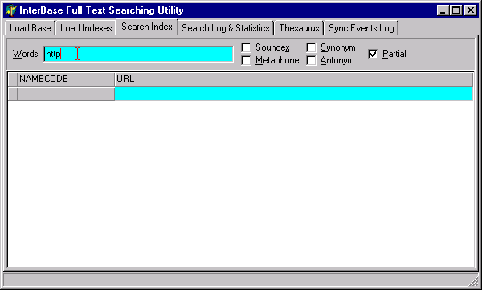Maximize the InterBase utility window
The width and height of the screenshot is (482, 290).
click(x=455, y=10)
